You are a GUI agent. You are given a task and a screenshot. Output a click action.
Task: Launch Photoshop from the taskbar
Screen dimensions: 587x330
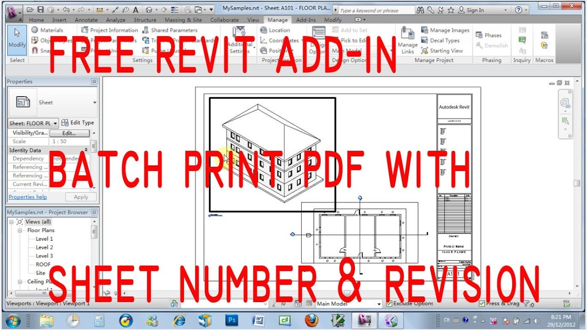click(x=232, y=319)
